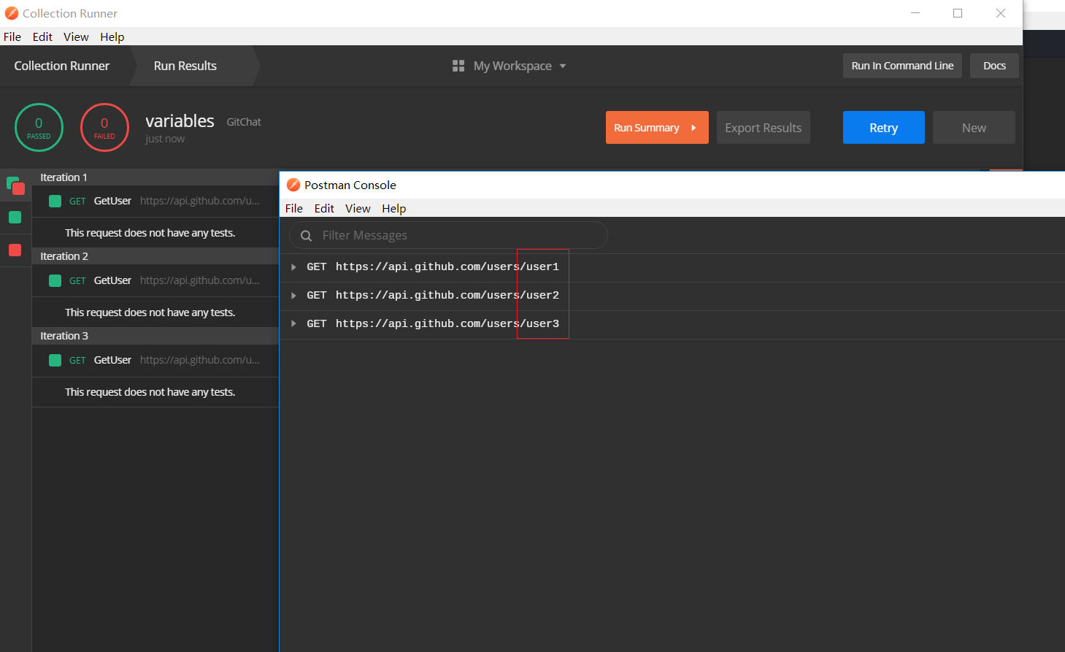Click the search magnifier icon in console
1065x652 pixels.
click(x=307, y=235)
